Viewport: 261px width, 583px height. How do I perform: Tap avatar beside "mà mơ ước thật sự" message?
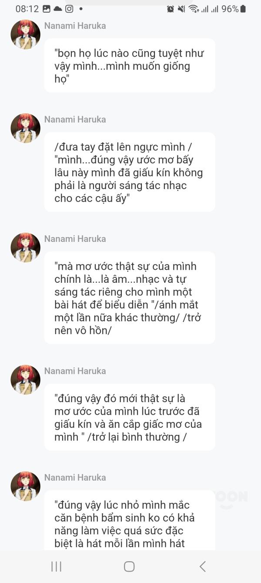tap(25, 247)
